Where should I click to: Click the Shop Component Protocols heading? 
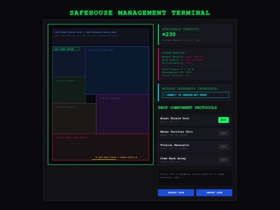coord(187,107)
